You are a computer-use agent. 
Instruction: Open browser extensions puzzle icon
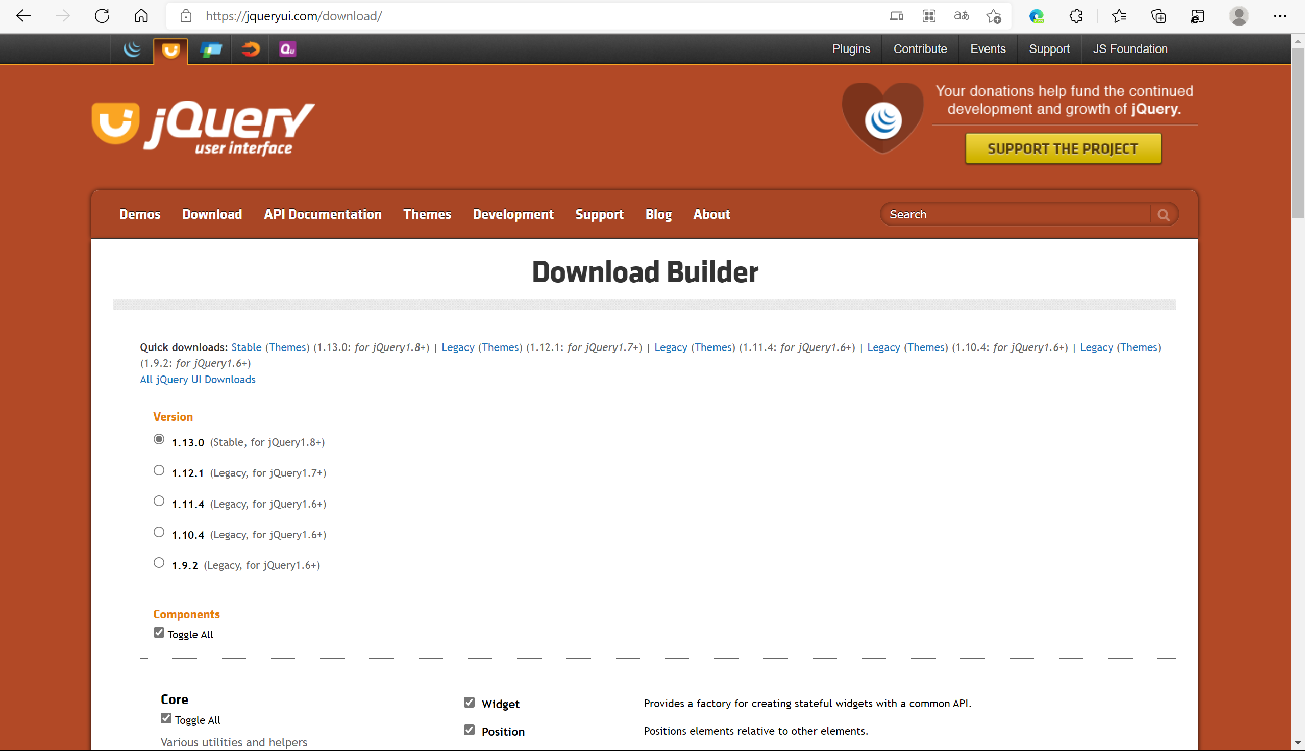tap(1076, 16)
